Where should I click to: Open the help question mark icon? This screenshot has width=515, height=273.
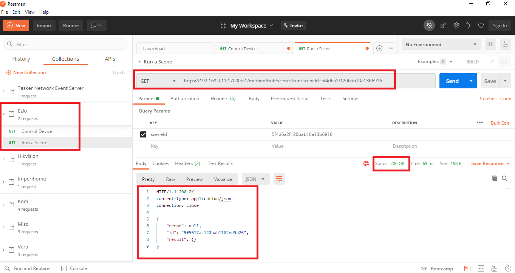pos(507,268)
